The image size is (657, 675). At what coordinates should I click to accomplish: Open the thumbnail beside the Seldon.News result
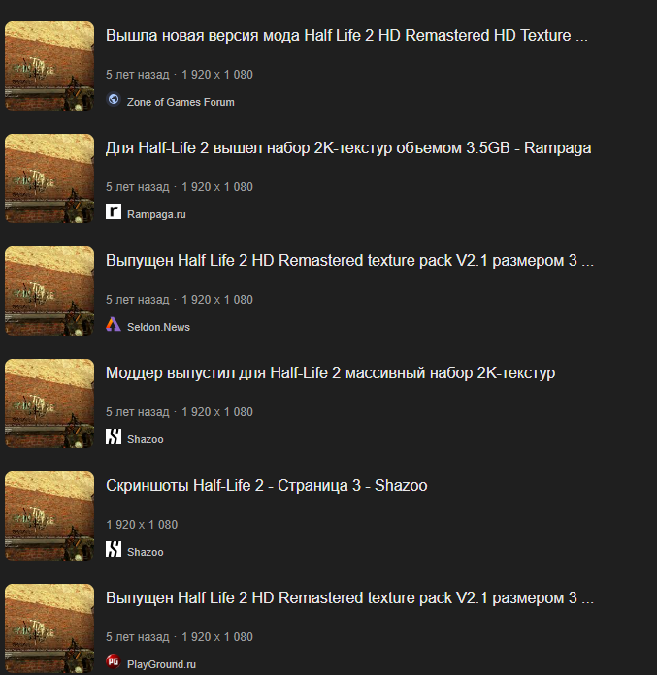pos(49,291)
